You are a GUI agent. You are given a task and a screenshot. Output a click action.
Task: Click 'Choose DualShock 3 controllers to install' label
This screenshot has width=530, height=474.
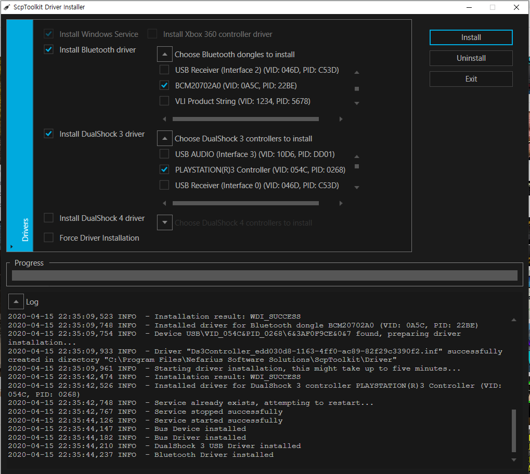pyautogui.click(x=243, y=139)
